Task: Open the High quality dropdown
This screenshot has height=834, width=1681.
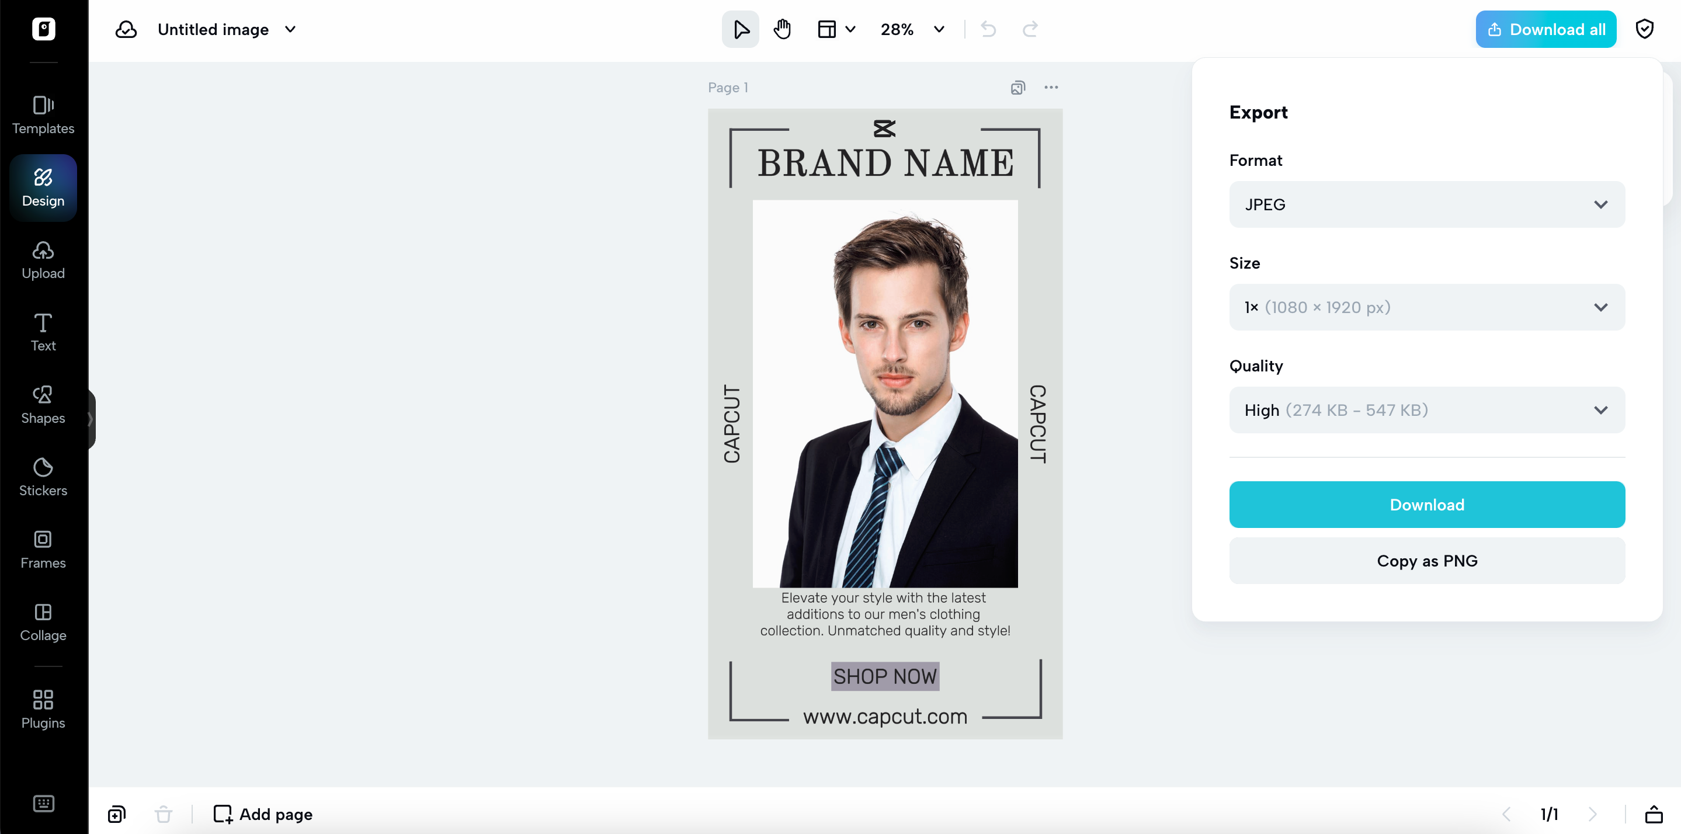Action: pyautogui.click(x=1426, y=410)
